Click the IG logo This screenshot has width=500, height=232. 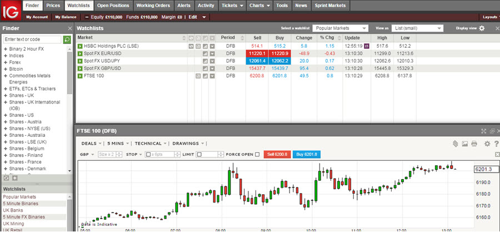[x=11, y=11]
